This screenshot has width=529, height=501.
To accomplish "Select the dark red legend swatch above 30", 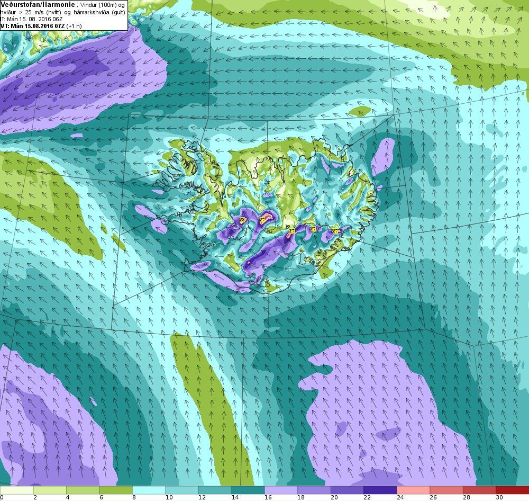I will pos(513,490).
